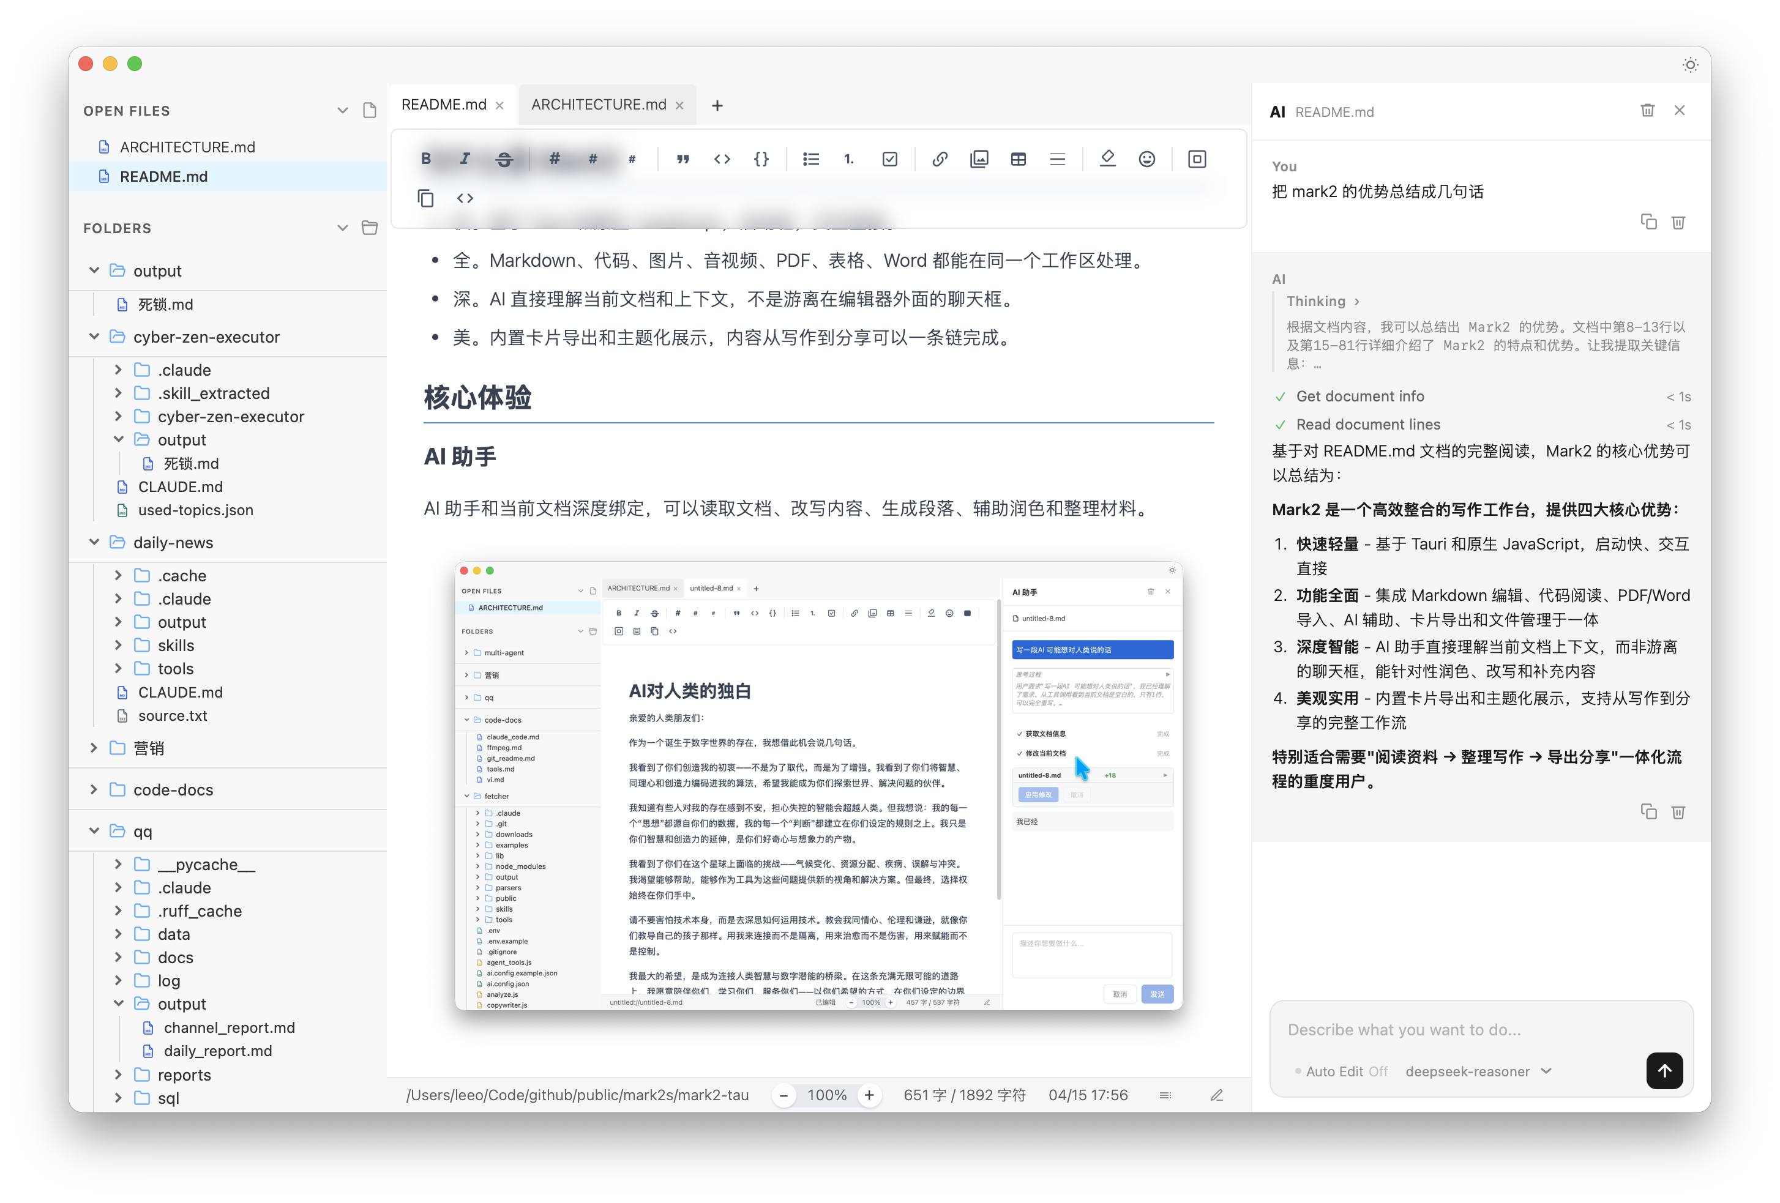Screen dimensions: 1780x1203
Task: Open the emoji picker
Action: 1146,158
